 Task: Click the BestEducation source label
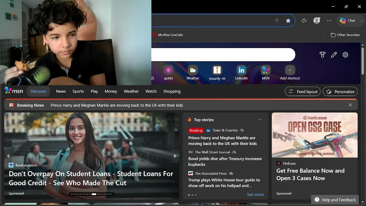point(26,165)
